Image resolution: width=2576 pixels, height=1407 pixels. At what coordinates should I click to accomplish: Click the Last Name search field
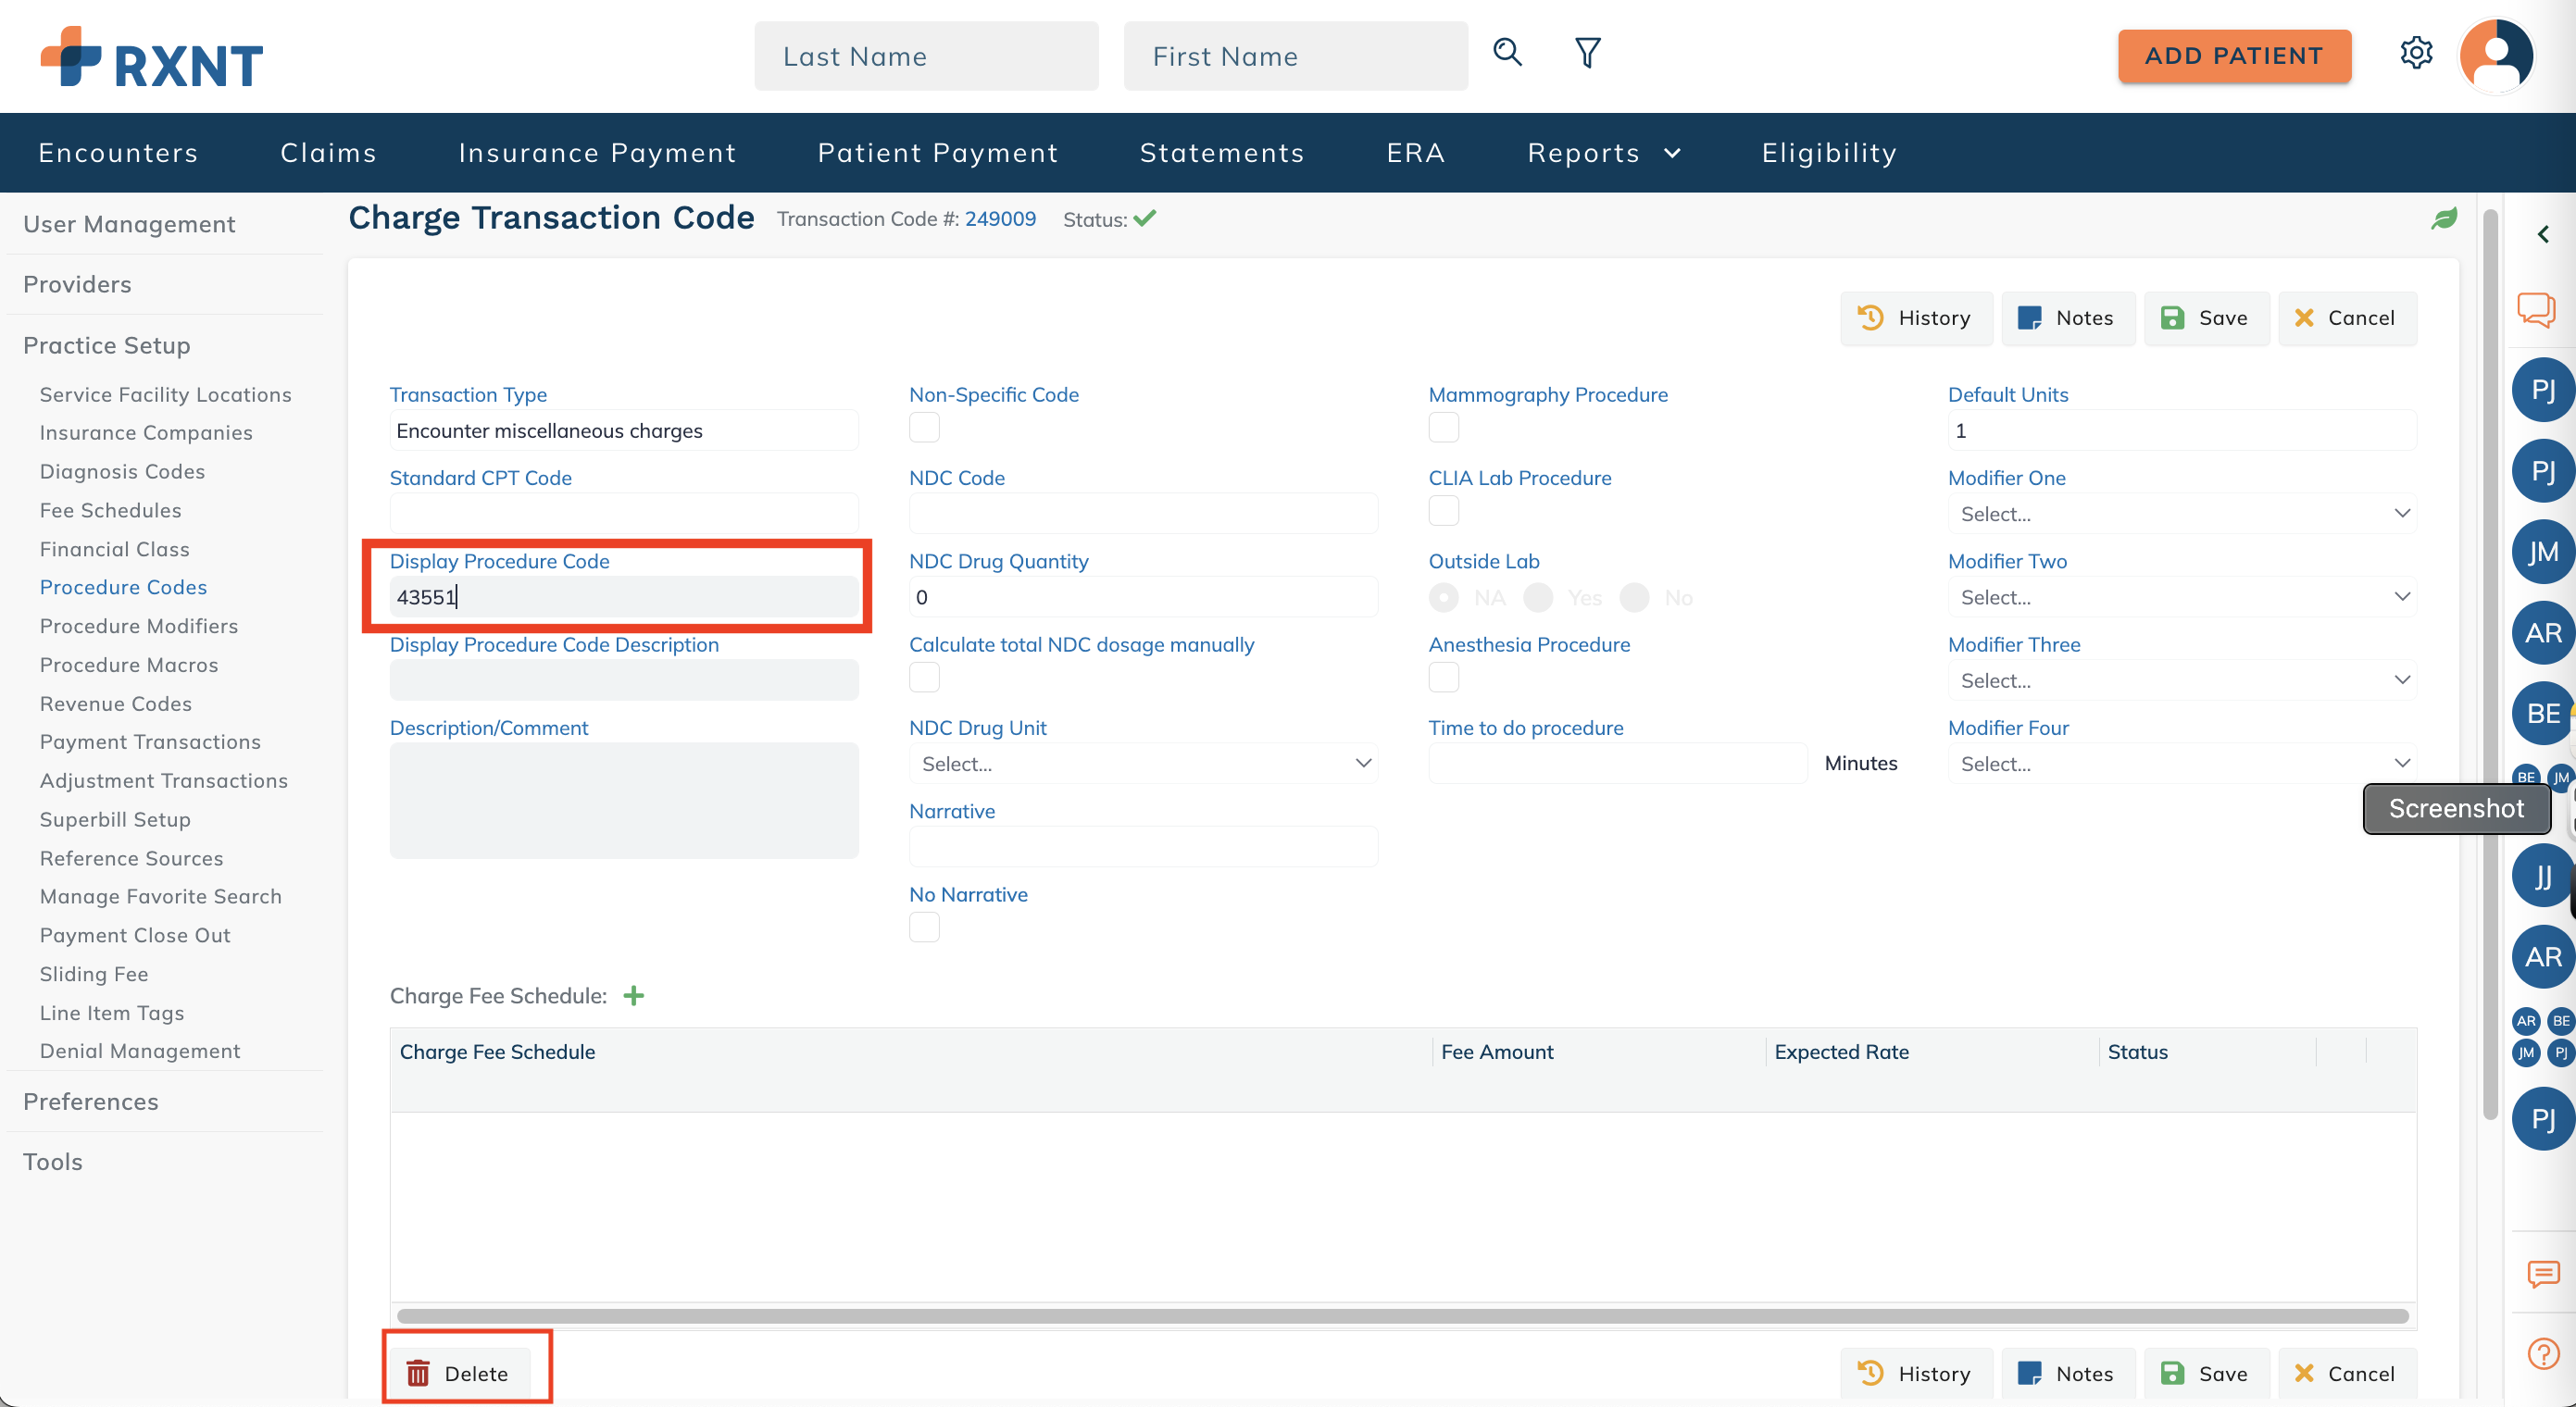926,56
